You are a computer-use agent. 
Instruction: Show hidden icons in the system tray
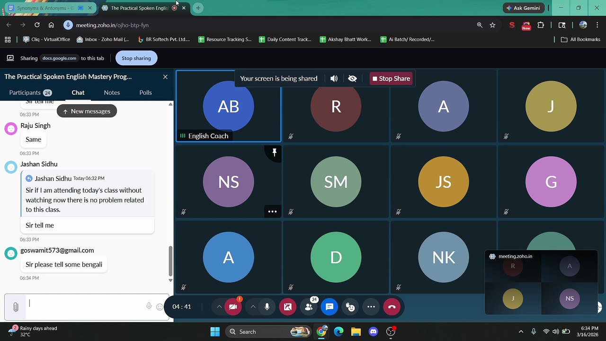point(521,332)
